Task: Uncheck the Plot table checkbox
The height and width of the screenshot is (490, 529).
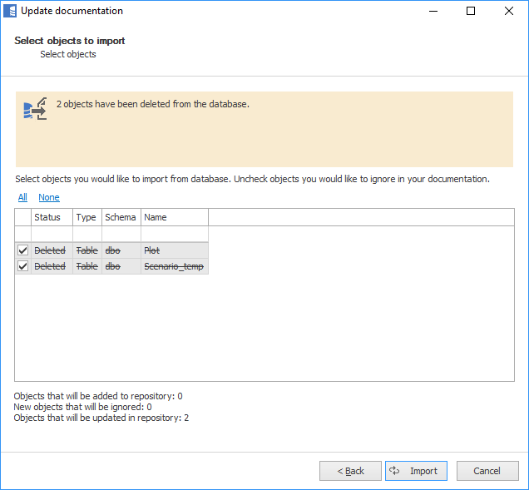Action: tap(23, 250)
